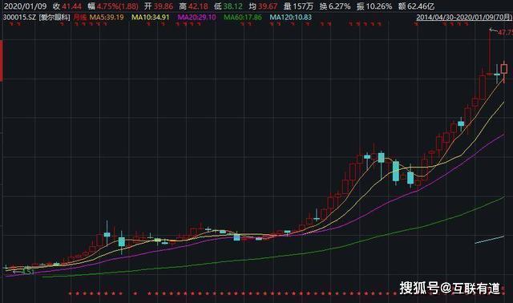
Task: Open the 2014/04/30-2020/01/09(70月) date range link
Action: (464, 18)
